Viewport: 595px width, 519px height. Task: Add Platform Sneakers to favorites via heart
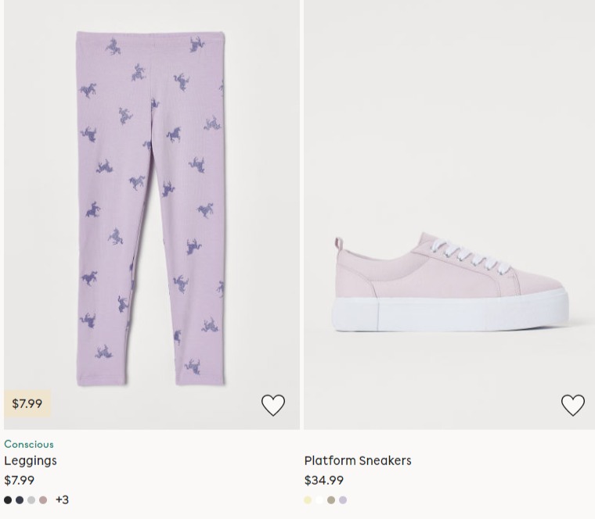tap(572, 405)
